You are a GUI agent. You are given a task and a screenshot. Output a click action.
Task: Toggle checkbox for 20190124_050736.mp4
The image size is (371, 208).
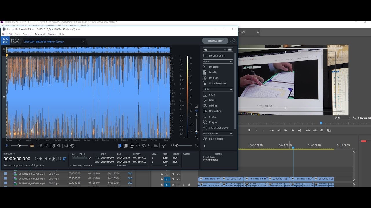(x=5, y=174)
